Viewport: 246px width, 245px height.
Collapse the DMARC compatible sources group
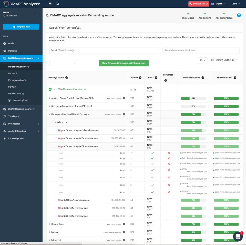55,89
